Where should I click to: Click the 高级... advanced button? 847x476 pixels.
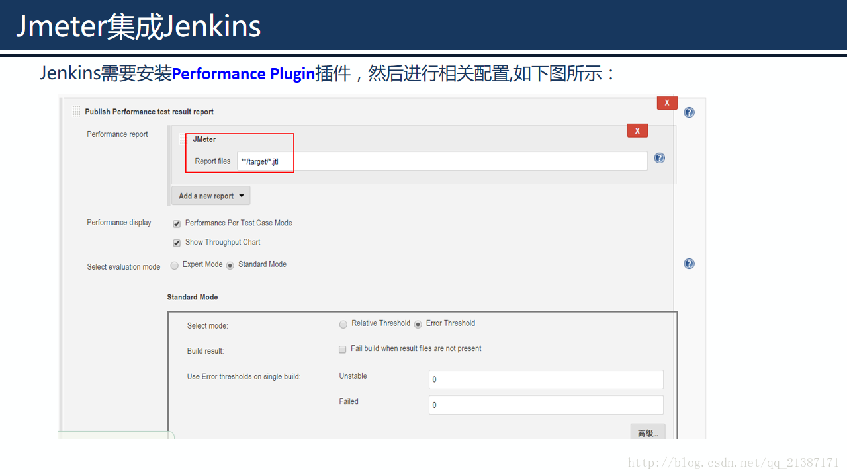tap(648, 433)
